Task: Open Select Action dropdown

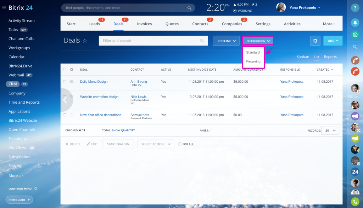Action: [x=156, y=144]
